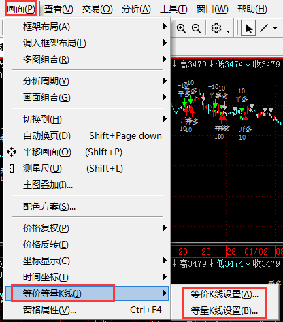The image size is (283, 322).
Task: Click the zoom in magnifier icon
Action: click(181, 29)
